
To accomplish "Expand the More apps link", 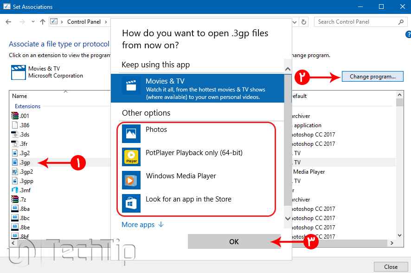I will [142, 225].
